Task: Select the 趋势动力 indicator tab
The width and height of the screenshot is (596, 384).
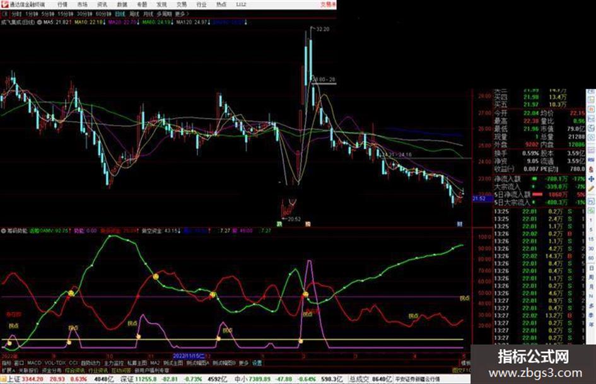Action: click(91, 363)
